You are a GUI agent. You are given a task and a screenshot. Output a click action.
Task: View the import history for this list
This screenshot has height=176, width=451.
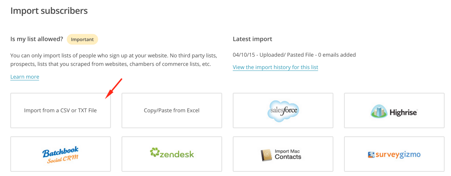tap(275, 67)
